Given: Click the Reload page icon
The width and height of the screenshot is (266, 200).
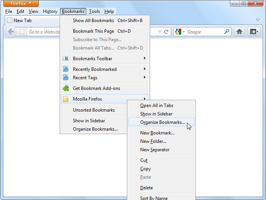Looking at the screenshot, I should tap(166, 32).
